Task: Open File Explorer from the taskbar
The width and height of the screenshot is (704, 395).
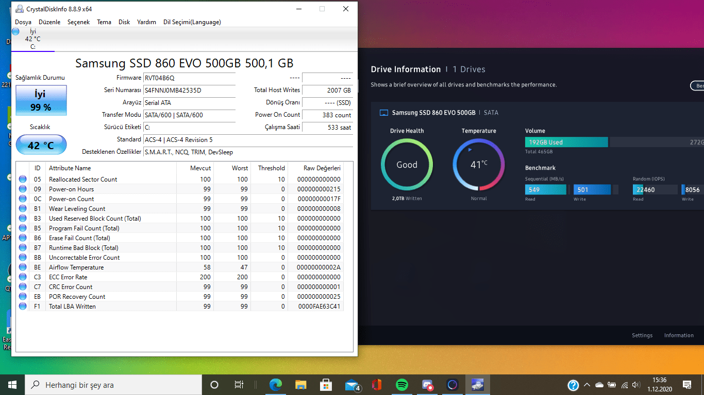Action: (301, 385)
